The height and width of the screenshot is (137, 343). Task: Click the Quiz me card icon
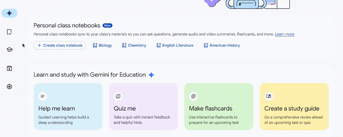tap(118, 96)
